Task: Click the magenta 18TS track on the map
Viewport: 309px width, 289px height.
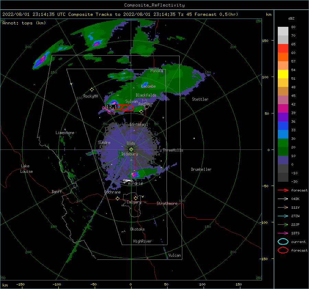Action: 109,111
